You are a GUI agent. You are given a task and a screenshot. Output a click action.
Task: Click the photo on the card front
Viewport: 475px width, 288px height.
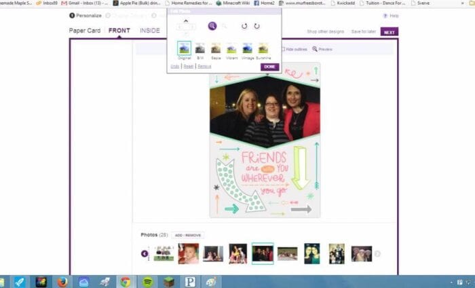coord(265,112)
